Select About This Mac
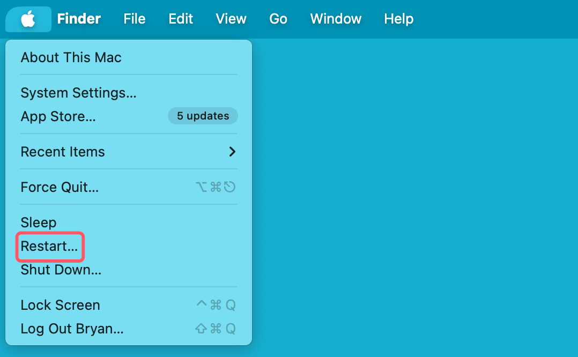Image resolution: width=578 pixels, height=357 pixels. (x=71, y=57)
